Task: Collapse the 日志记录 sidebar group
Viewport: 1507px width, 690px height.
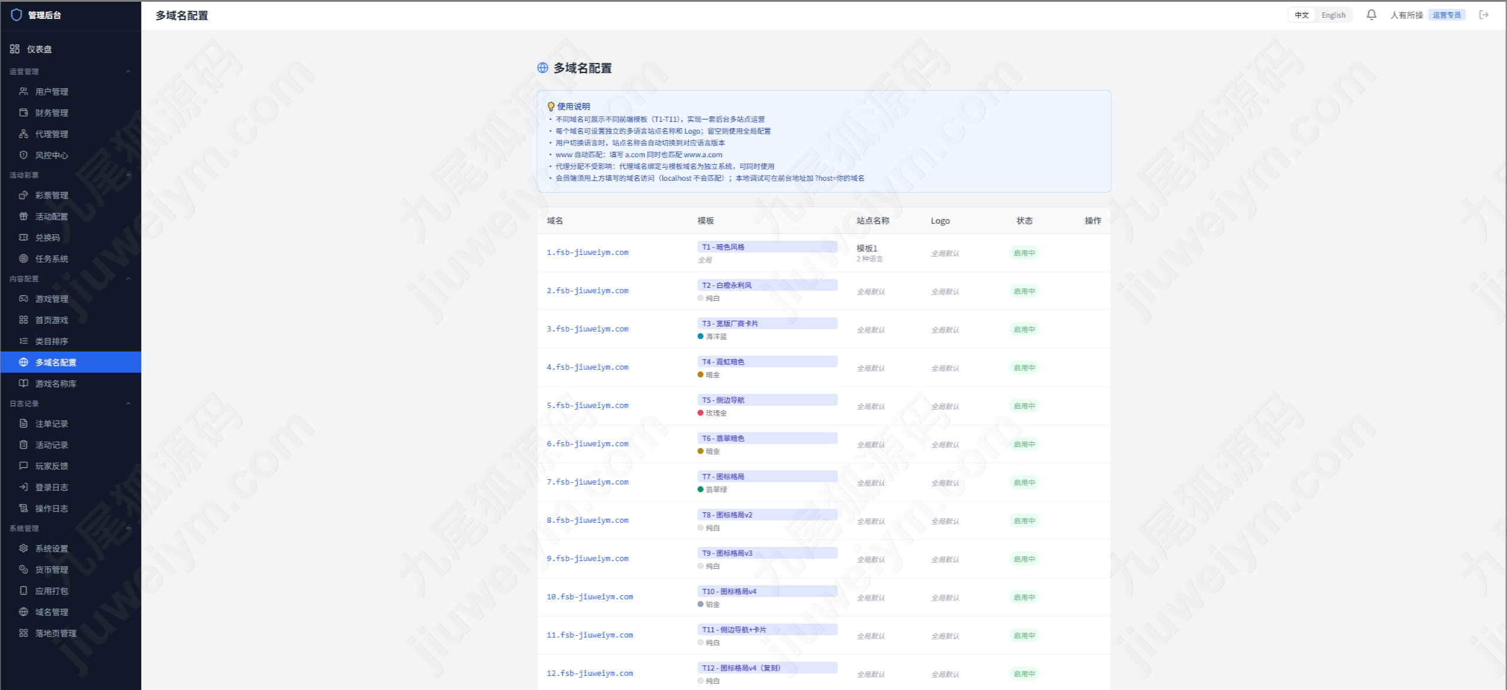Action: (128, 403)
